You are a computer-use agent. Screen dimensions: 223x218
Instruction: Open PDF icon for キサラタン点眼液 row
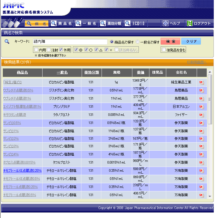201,115
